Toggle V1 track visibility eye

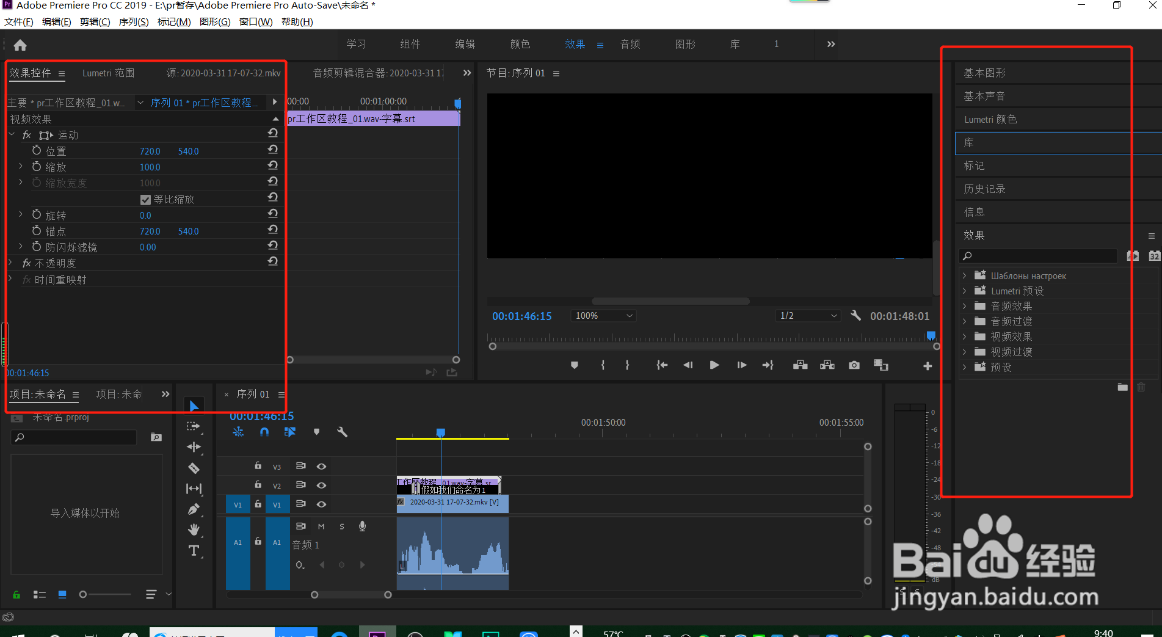pos(321,504)
